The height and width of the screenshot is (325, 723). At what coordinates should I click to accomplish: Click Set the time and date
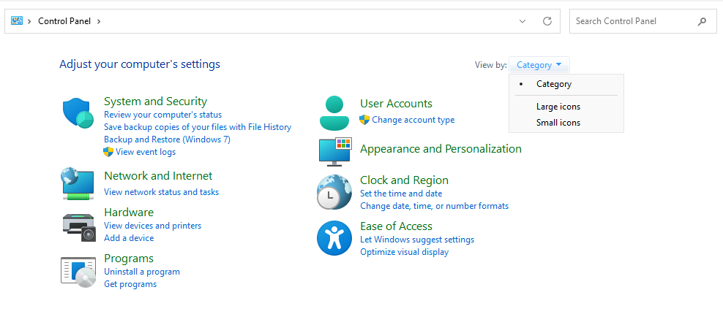click(x=401, y=194)
